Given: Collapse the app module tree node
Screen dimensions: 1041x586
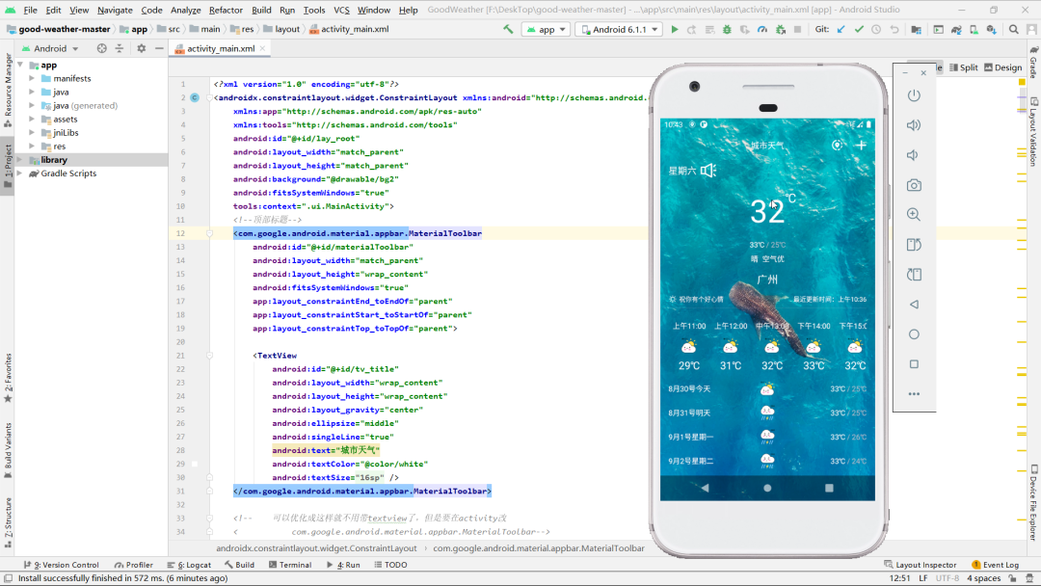Looking at the screenshot, I should 20,65.
